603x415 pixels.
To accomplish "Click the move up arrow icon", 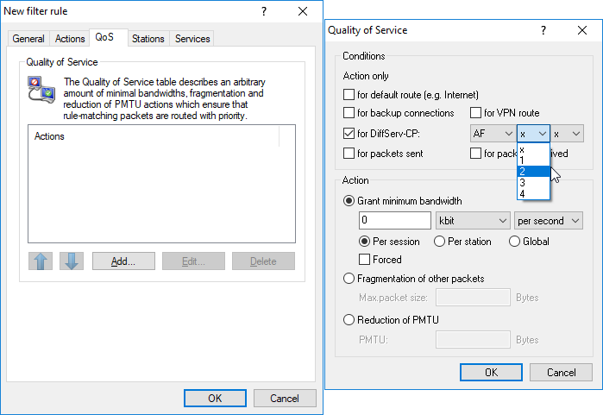I will pos(41,261).
